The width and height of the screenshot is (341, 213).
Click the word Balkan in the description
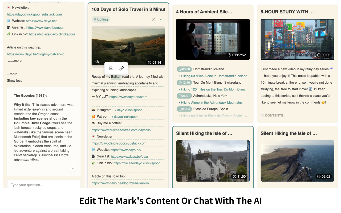click(116, 77)
